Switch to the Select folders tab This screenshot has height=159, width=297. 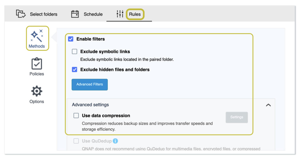(44, 14)
